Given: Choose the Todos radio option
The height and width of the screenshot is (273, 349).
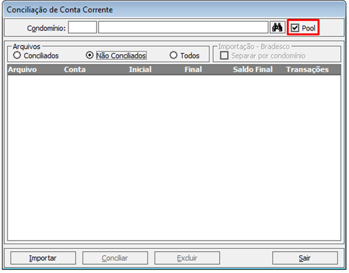Looking at the screenshot, I should pos(173,55).
